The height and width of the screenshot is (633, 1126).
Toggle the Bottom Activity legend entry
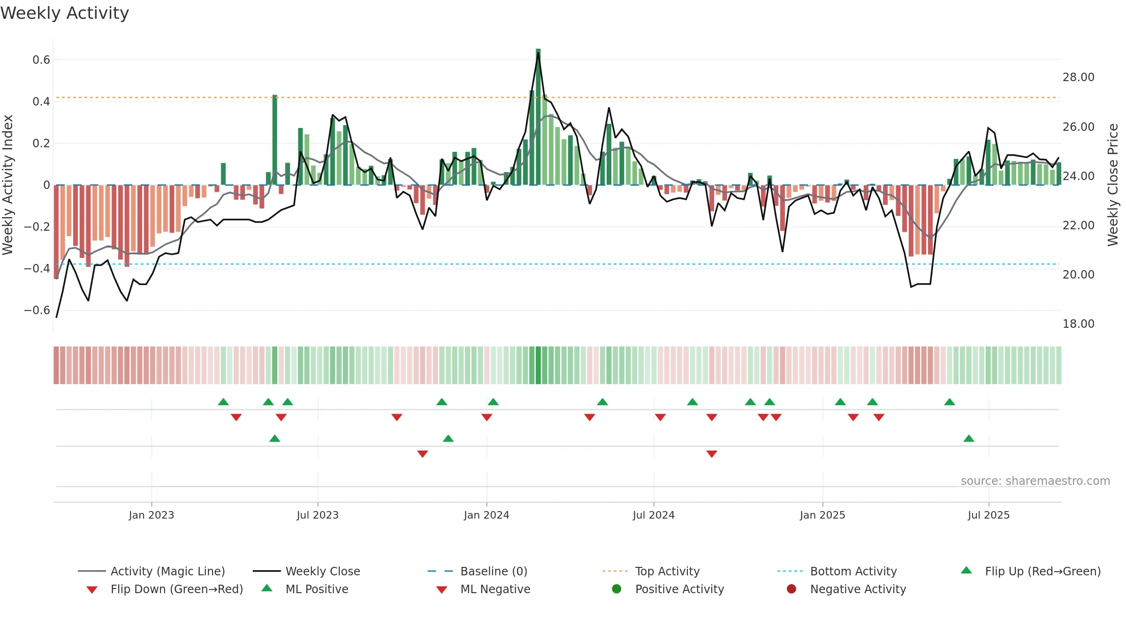pyautogui.click(x=837, y=571)
